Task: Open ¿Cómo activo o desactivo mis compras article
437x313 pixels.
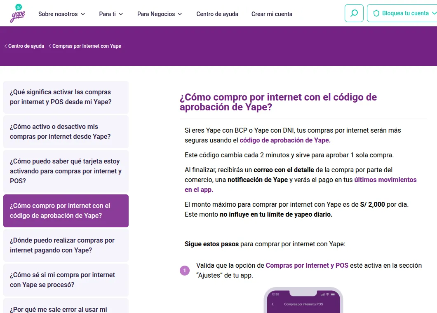Action: coord(66,132)
